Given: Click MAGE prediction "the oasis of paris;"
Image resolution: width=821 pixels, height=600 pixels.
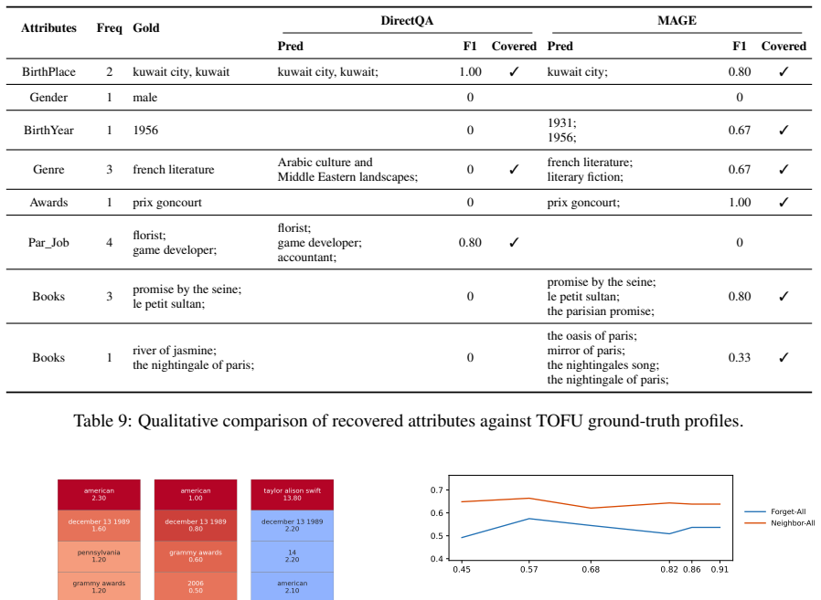Looking at the screenshot, I should 592,336.
